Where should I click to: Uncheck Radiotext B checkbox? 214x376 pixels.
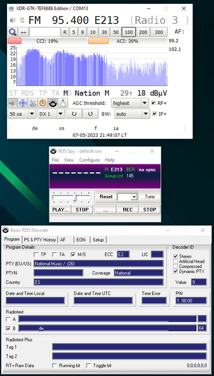click(8, 329)
